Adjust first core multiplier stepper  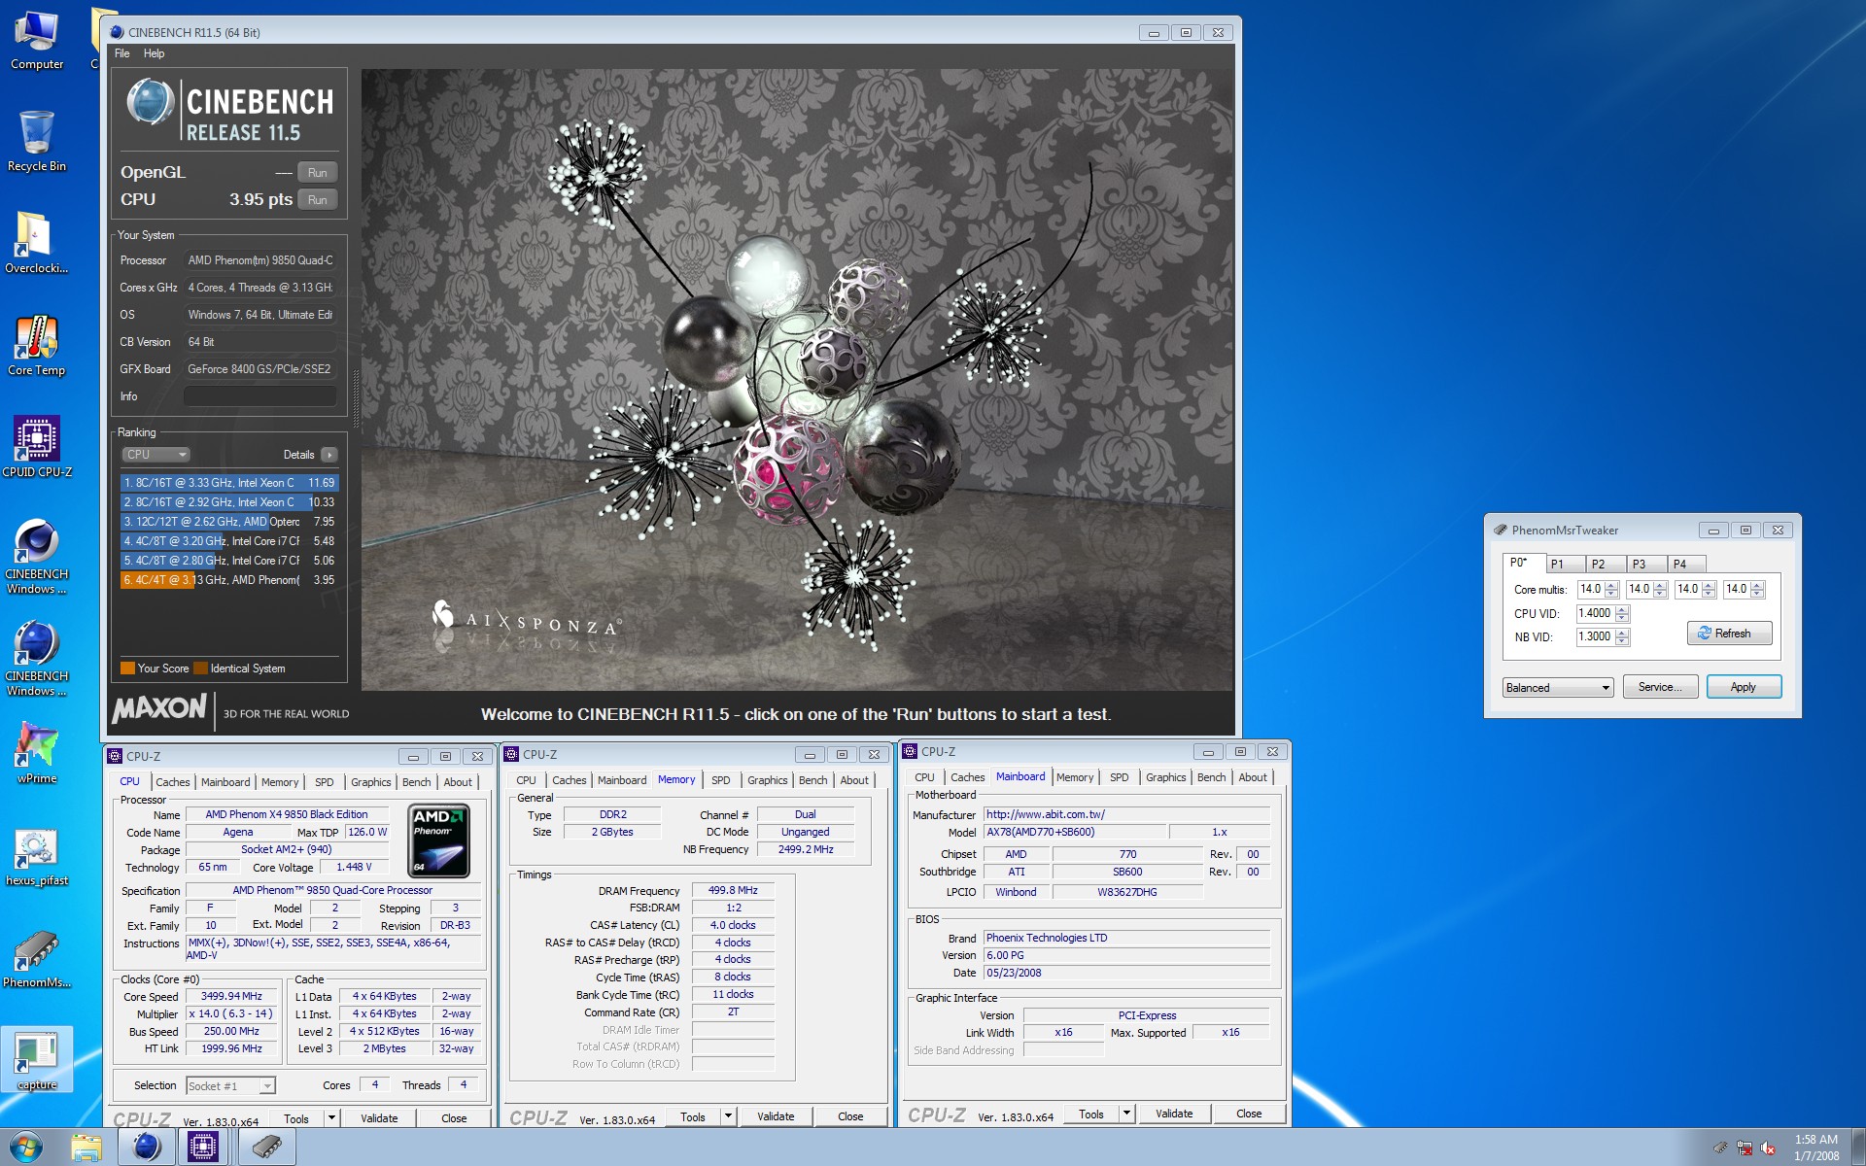[1611, 590]
